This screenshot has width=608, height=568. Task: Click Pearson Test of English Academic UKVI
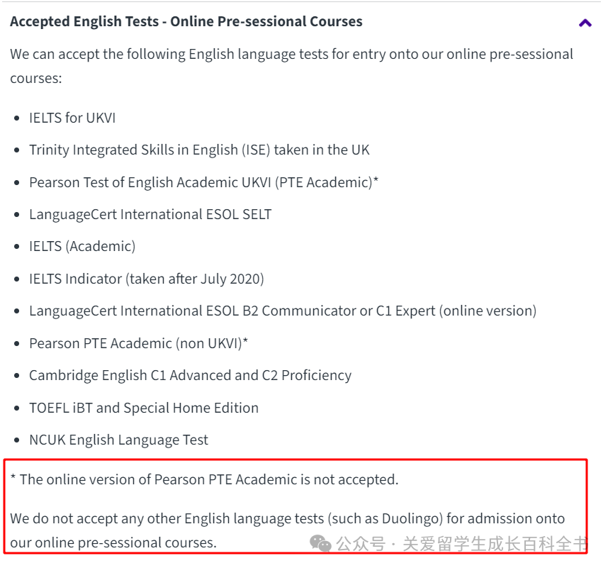click(x=204, y=182)
